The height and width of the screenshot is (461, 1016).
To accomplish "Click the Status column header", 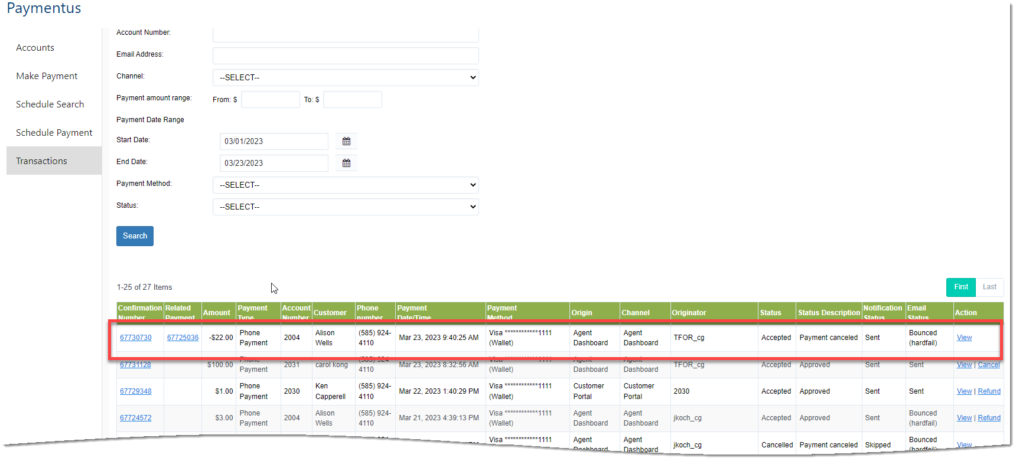I will pos(770,313).
